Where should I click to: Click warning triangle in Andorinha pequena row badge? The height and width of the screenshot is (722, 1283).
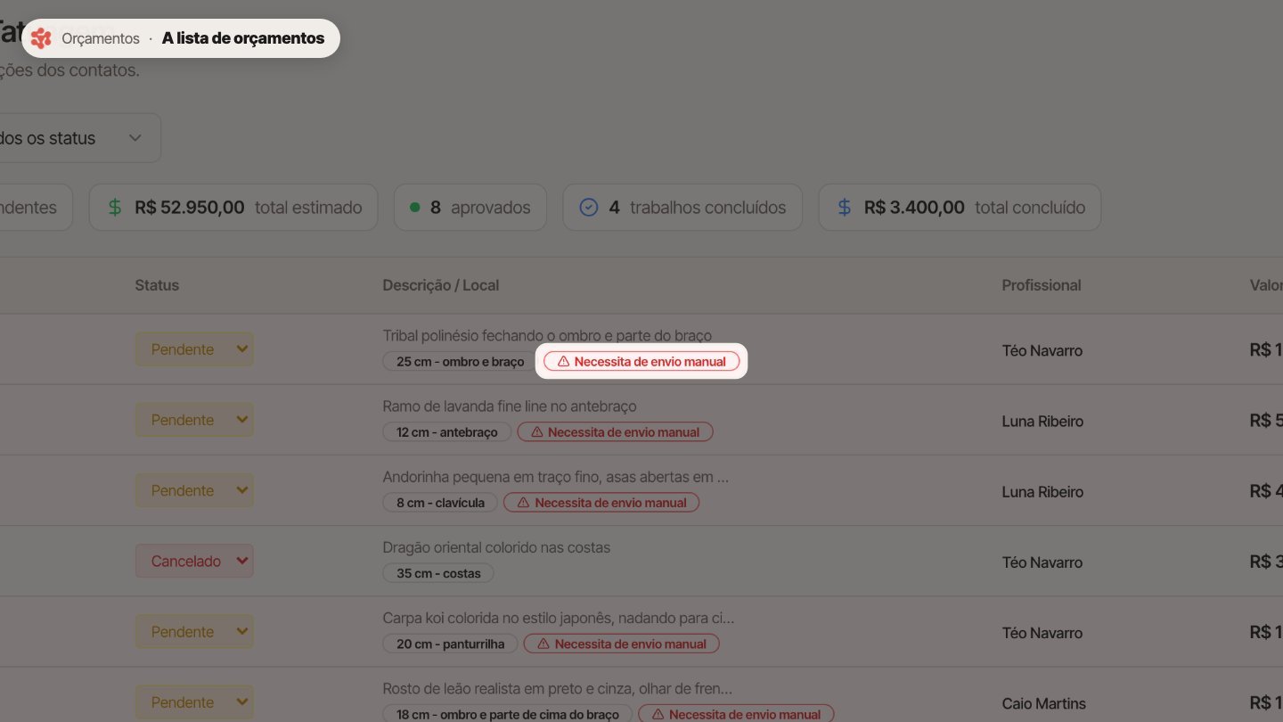tap(523, 503)
